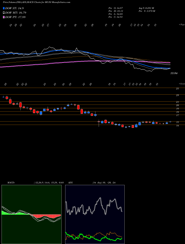Click the ADX values '(14 day) 10, +20, -24'
Image resolution: width=185 pixels, height=244 pixels.
tap(104, 183)
